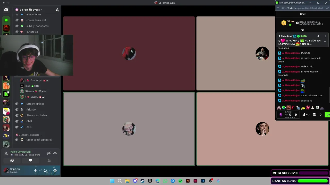Image resolution: width=330 pixels, height=185 pixels.
Task: Open microphone input options arrow
Action: click(x=40, y=170)
